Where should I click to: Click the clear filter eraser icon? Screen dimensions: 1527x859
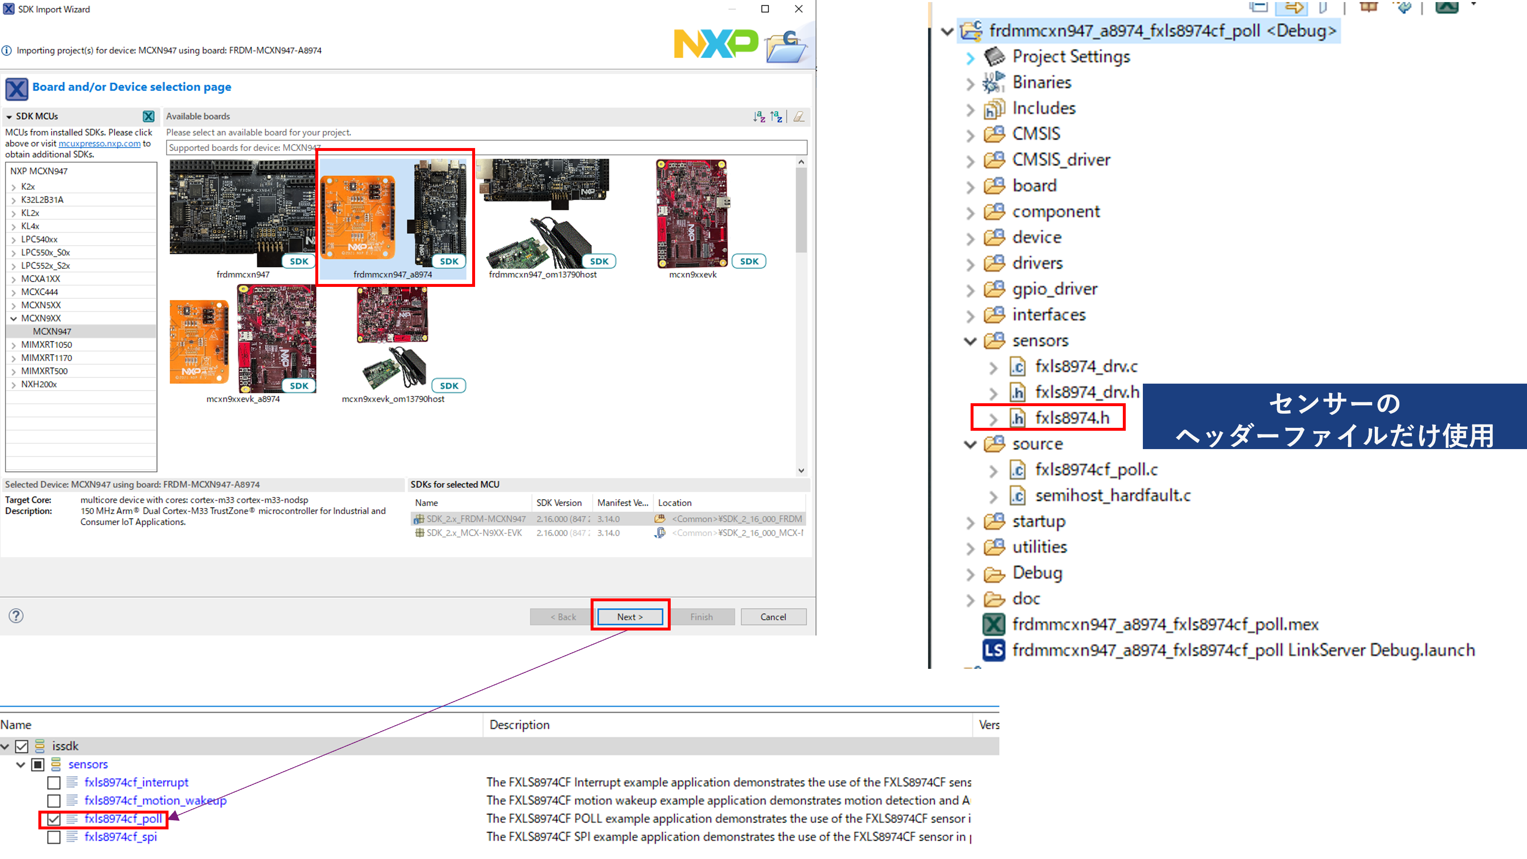(x=799, y=117)
